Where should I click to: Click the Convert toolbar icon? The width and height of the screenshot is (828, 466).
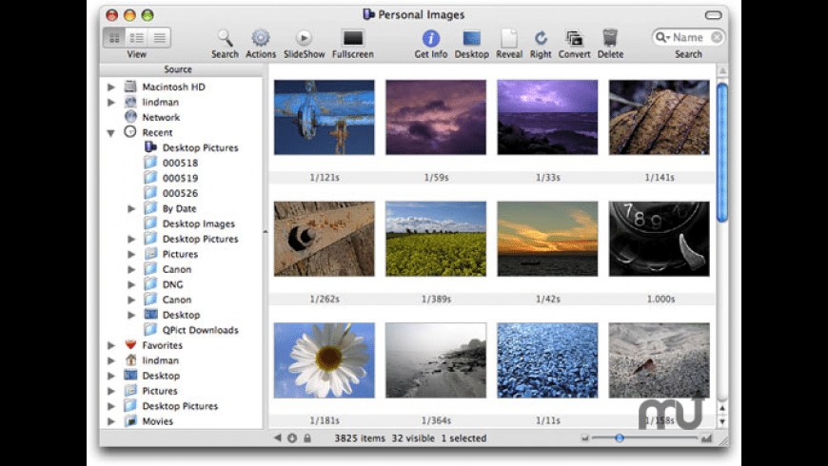point(574,38)
